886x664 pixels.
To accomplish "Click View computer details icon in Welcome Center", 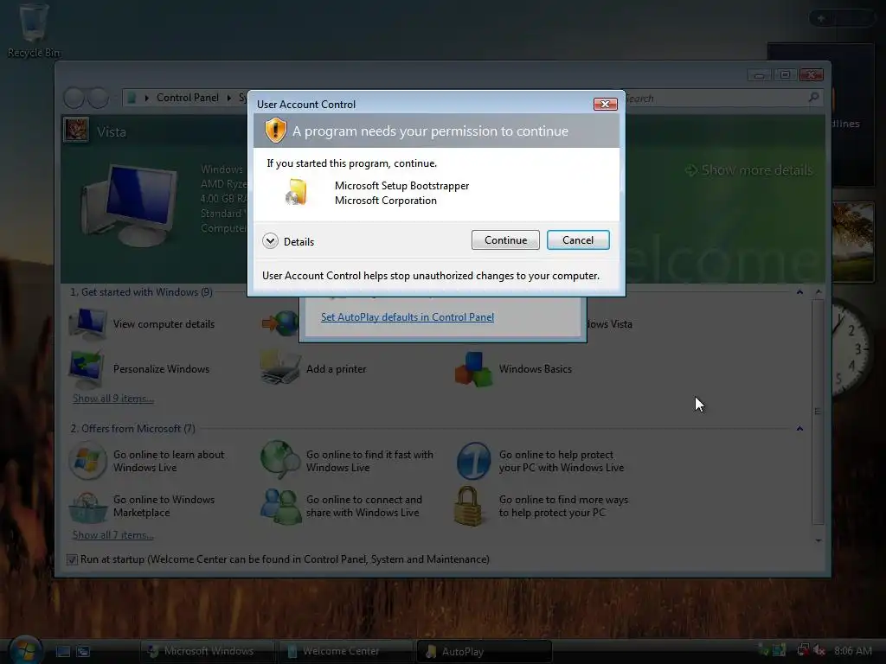I will (87, 323).
